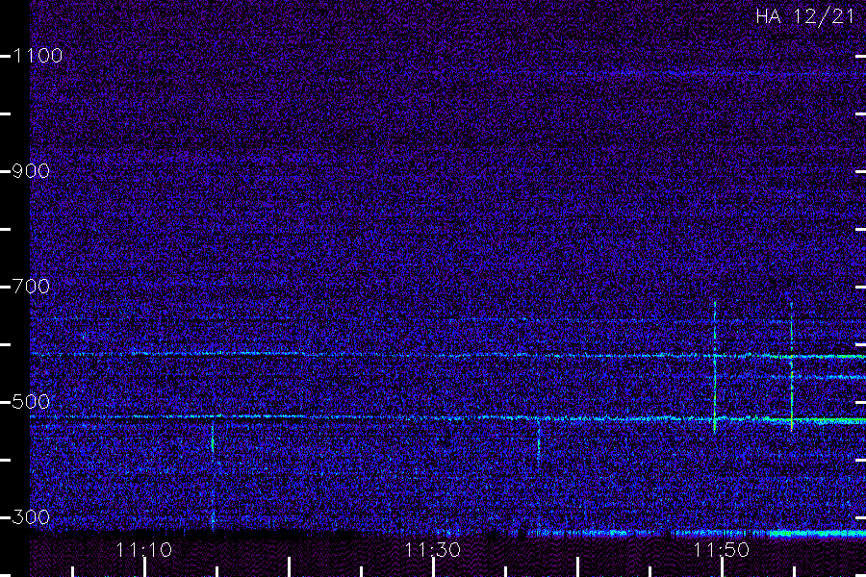The image size is (866, 577).
Task: Click the 900 frequency axis label
Action: (31, 171)
